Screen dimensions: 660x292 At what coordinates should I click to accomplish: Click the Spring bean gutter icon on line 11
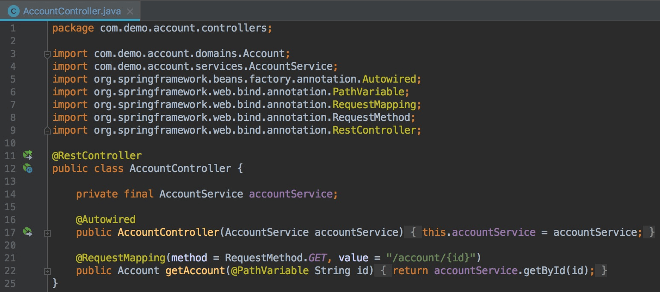[x=28, y=155]
